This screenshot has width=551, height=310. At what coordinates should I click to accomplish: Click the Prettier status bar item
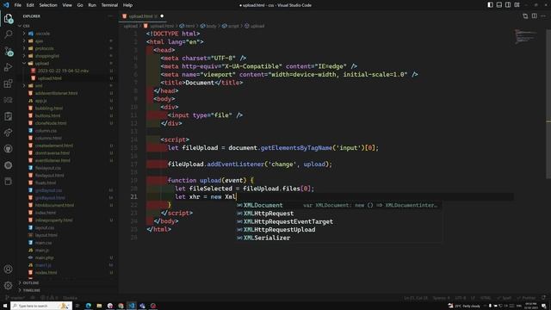pyautogui.click(x=526, y=298)
